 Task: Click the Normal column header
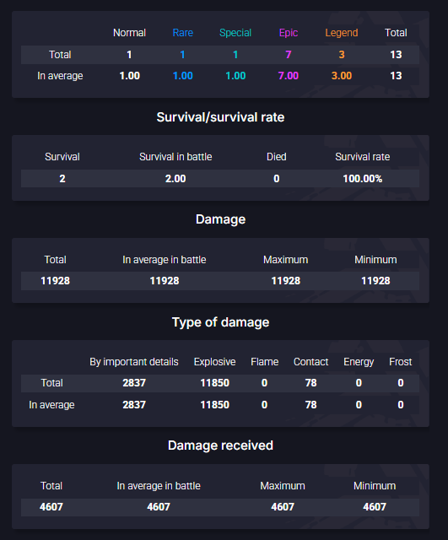(x=129, y=33)
